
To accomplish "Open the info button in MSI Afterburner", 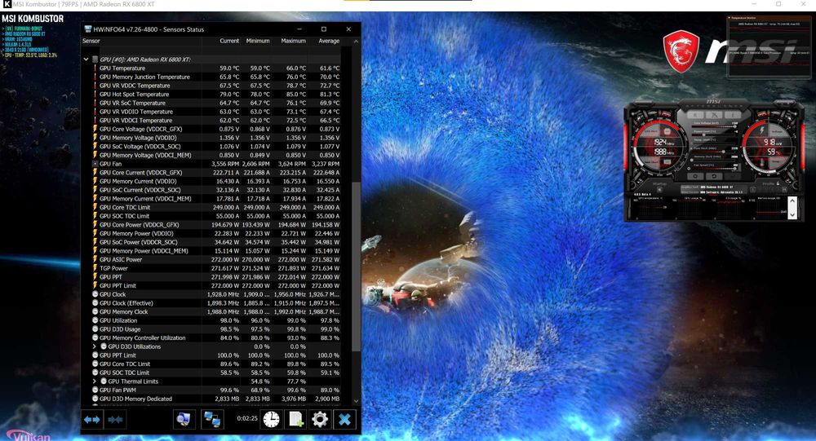I will (733, 115).
